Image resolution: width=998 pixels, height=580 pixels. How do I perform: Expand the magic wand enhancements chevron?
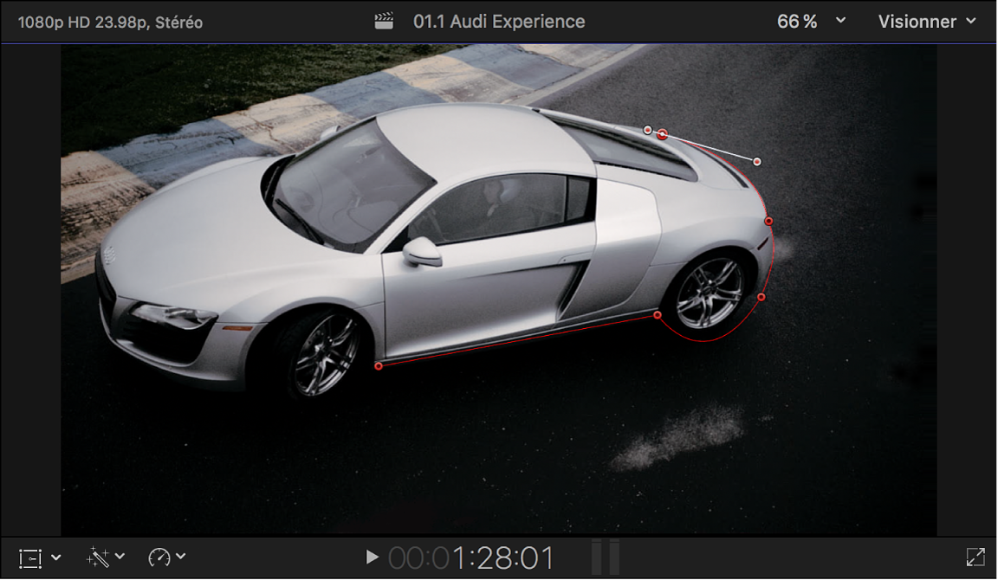120,556
